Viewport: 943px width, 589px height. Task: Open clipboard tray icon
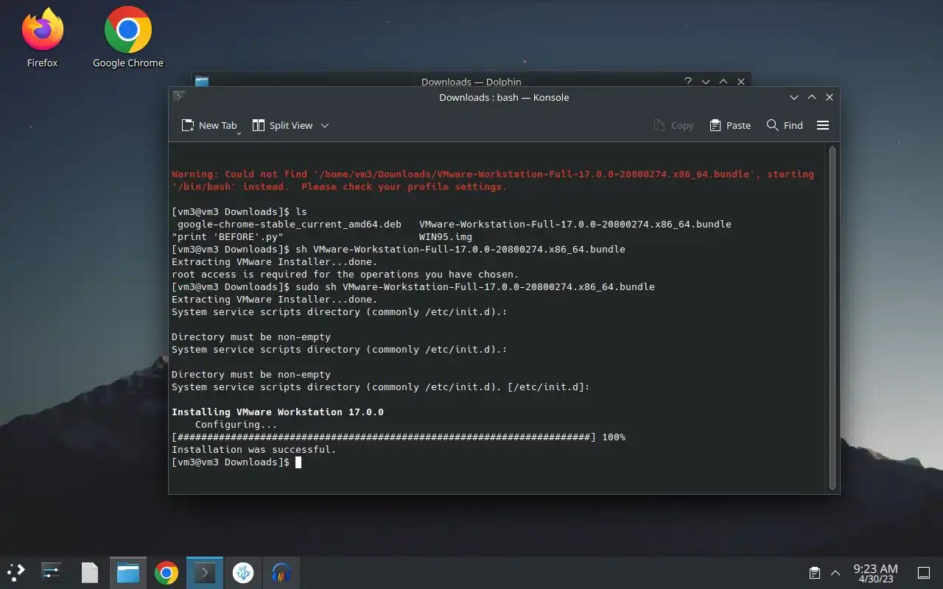(x=815, y=573)
